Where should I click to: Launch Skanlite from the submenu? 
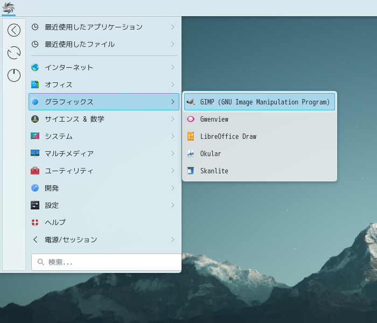tap(260, 171)
